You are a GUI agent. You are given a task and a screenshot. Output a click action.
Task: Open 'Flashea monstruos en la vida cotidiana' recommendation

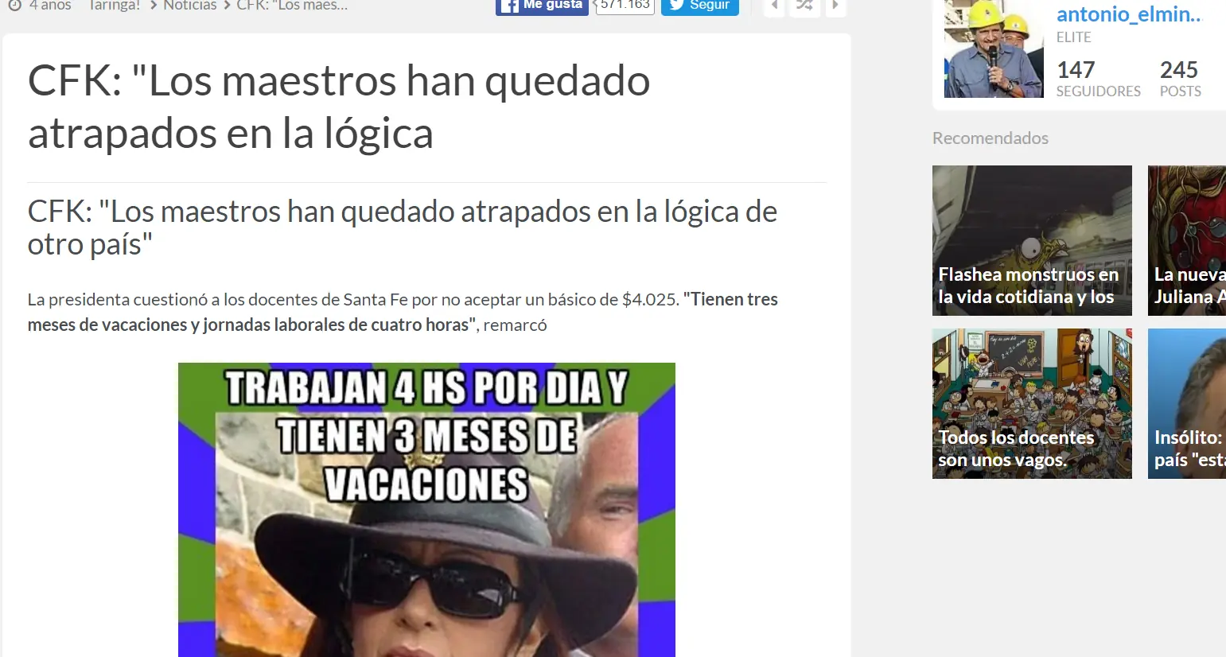point(1032,240)
